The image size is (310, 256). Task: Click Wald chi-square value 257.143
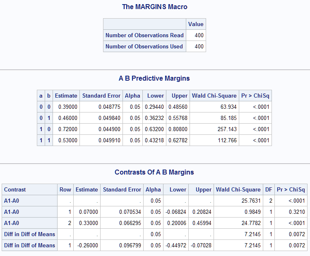227,129
